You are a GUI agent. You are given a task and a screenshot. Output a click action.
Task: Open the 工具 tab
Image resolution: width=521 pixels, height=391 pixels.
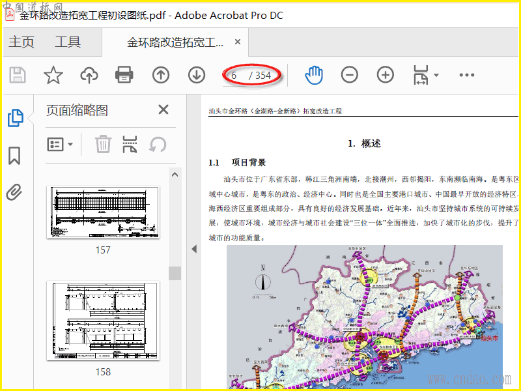point(68,42)
